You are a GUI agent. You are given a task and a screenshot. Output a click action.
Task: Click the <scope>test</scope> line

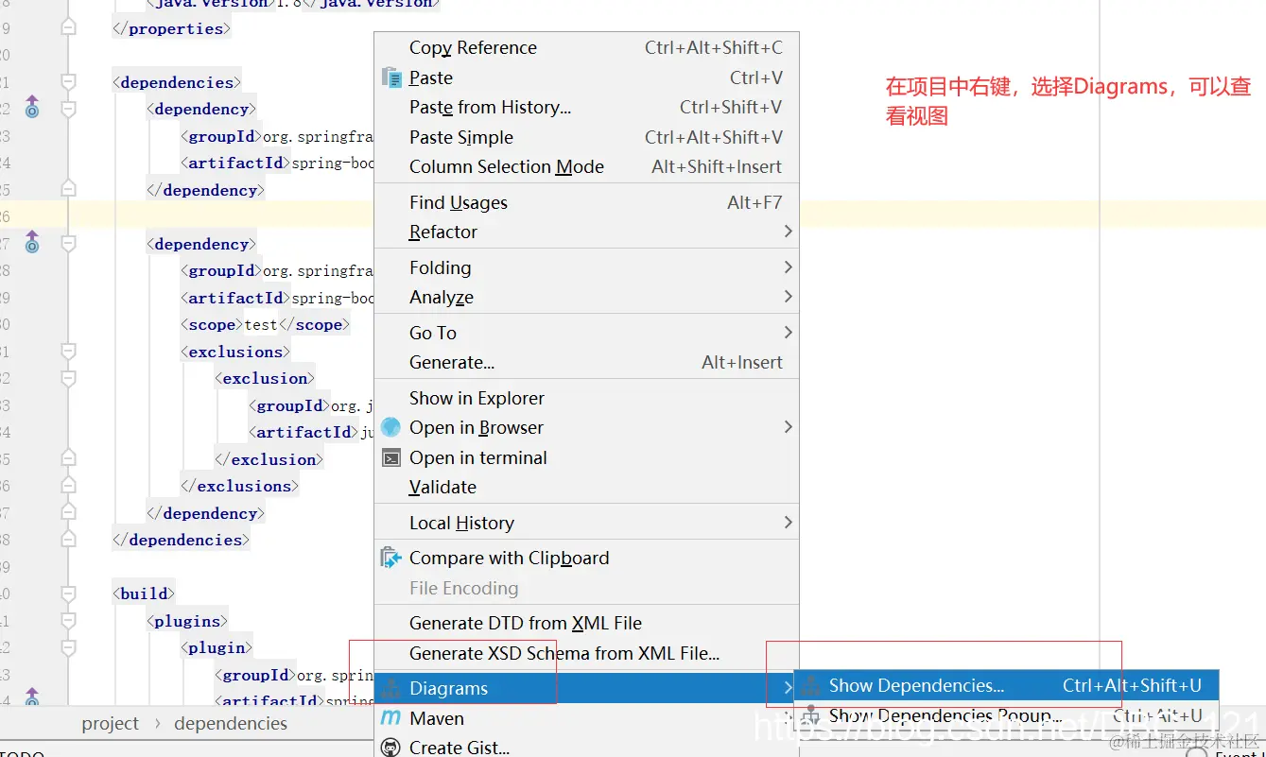click(265, 324)
